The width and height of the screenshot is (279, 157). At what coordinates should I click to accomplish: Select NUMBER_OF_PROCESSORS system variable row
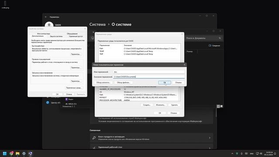(138, 89)
